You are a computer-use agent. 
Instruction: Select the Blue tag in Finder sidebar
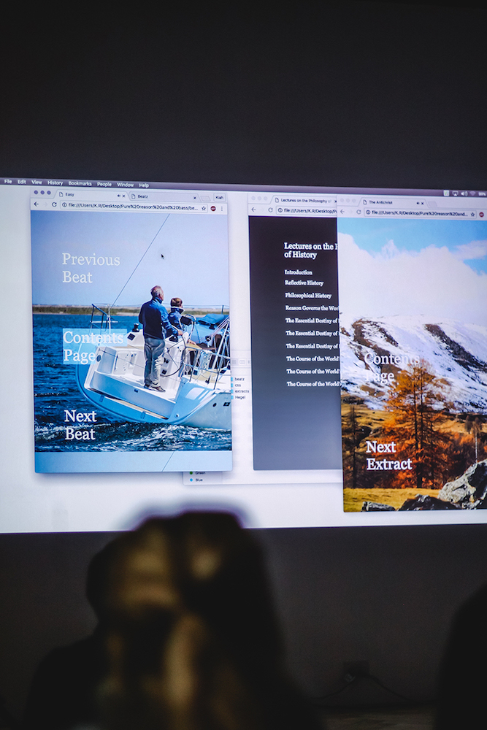point(197,480)
